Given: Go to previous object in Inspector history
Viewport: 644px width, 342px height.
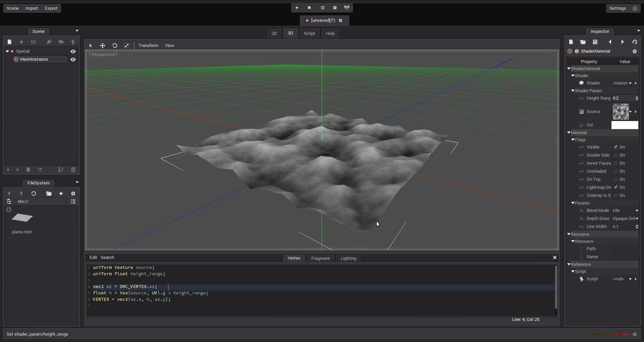Looking at the screenshot, I should [610, 42].
